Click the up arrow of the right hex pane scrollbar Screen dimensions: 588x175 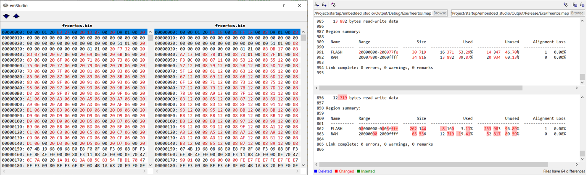[x=303, y=31]
